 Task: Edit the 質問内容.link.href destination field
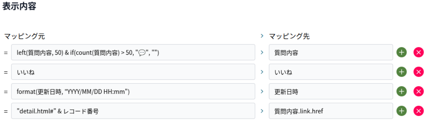pyautogui.click(x=331, y=111)
